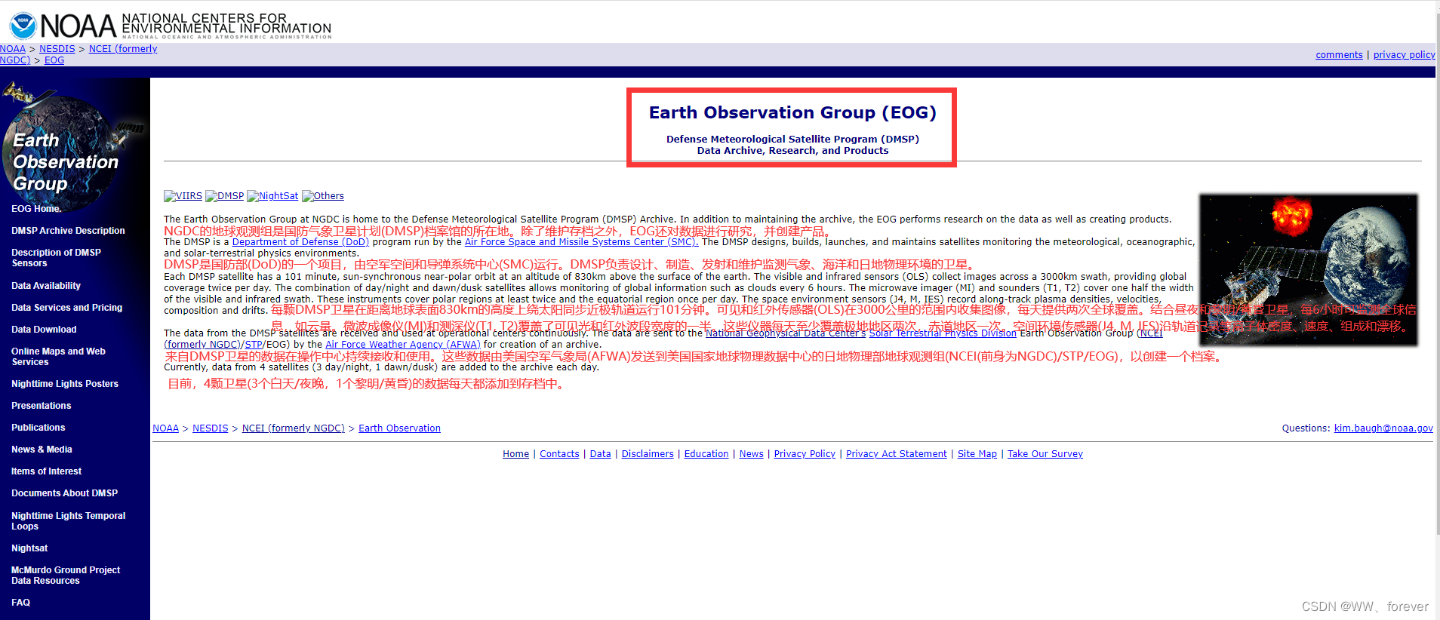The image size is (1440, 620).
Task: Click NESDIS in bottom breadcrumb
Action: 210,428
